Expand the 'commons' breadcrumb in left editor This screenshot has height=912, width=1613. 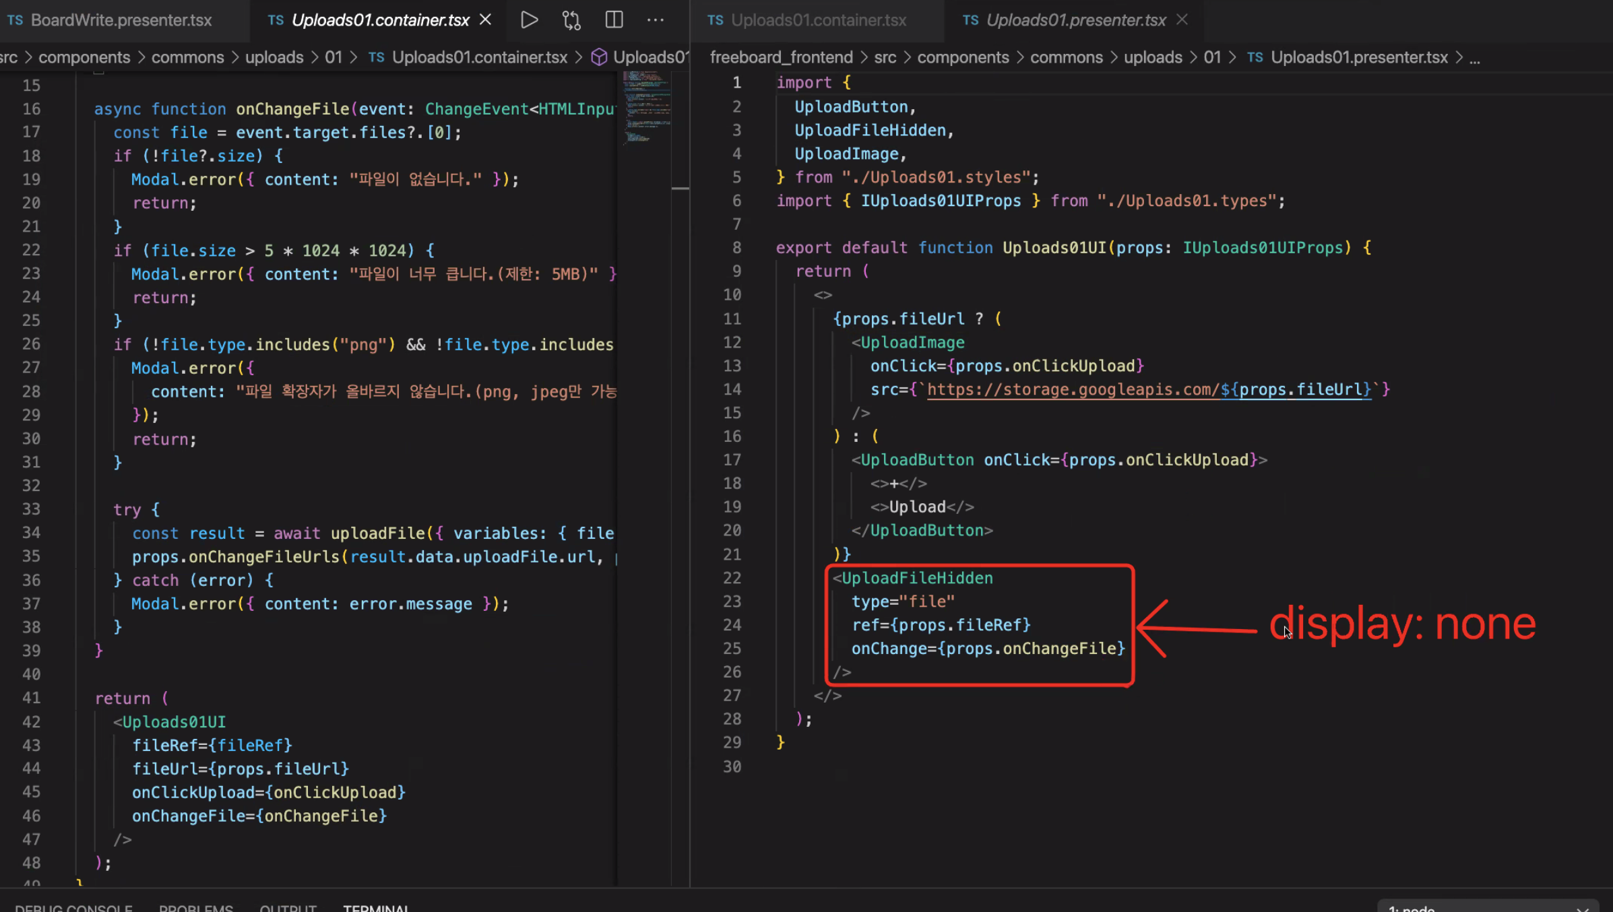pyautogui.click(x=187, y=58)
